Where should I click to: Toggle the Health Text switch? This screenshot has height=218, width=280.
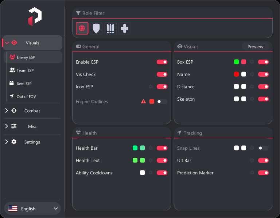click(162, 160)
